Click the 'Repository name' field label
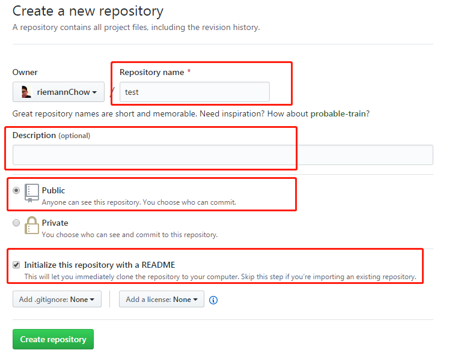This screenshot has width=455, height=356. [x=151, y=72]
